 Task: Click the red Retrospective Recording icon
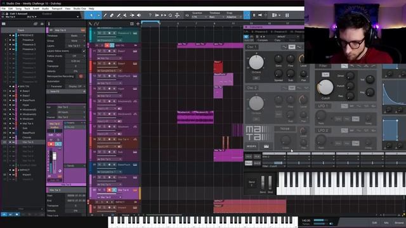tap(81, 76)
